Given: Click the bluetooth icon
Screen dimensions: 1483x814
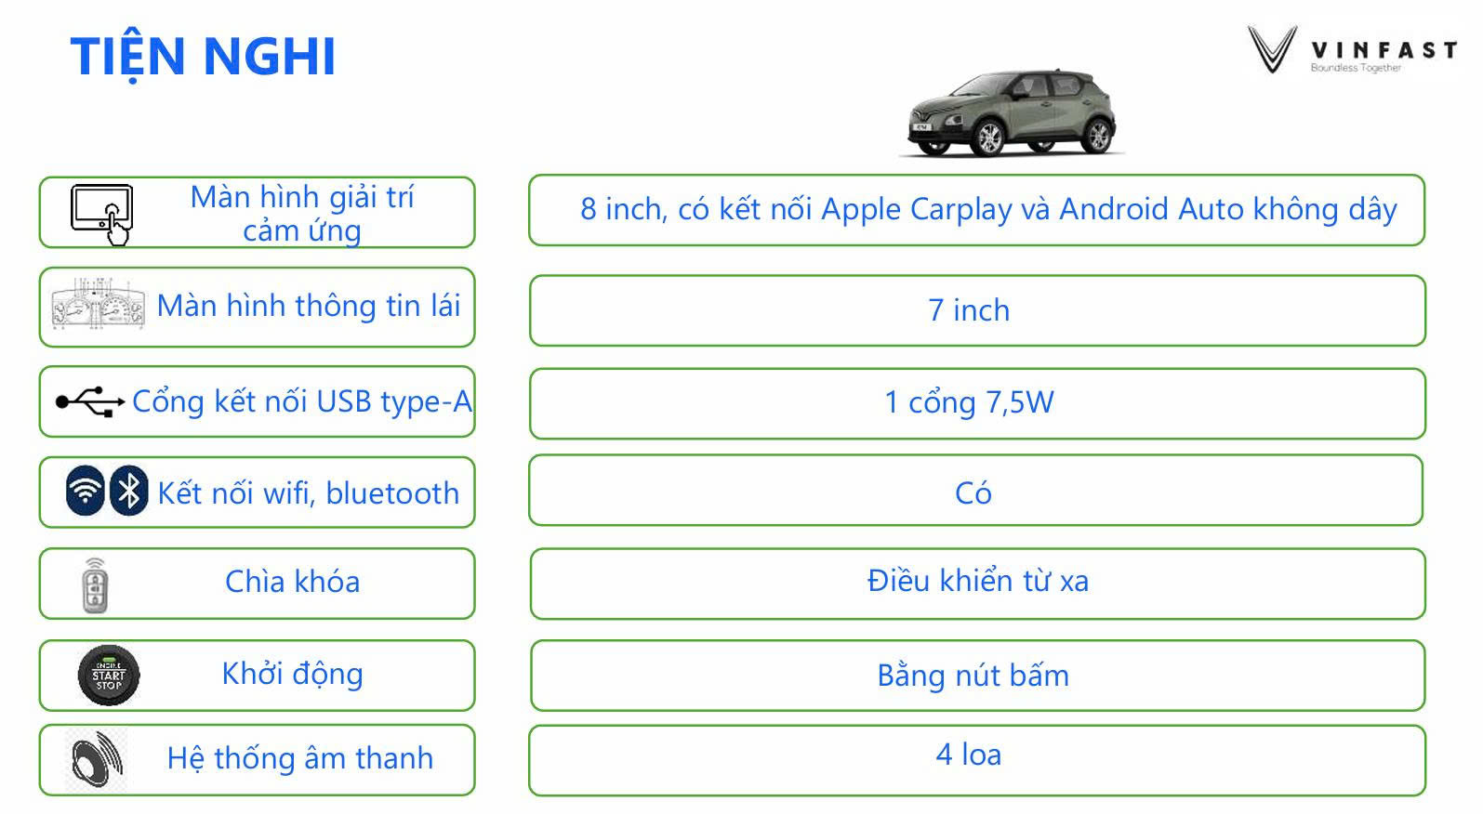Looking at the screenshot, I should (129, 491).
